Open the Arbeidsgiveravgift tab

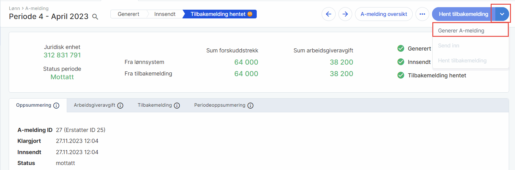click(95, 105)
